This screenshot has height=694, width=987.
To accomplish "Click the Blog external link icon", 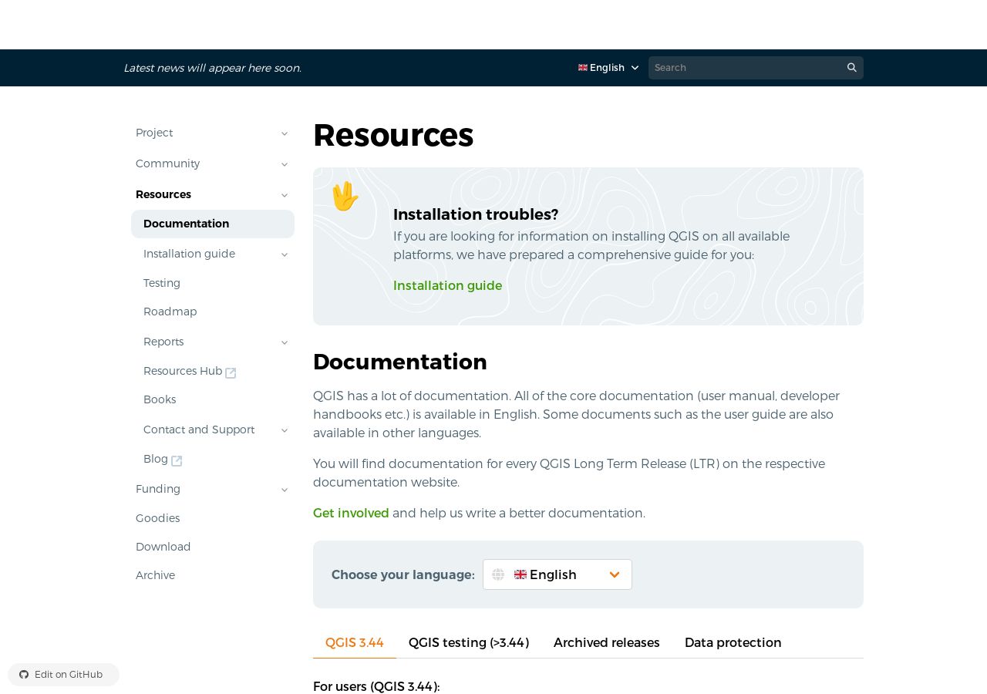I will [177, 460].
